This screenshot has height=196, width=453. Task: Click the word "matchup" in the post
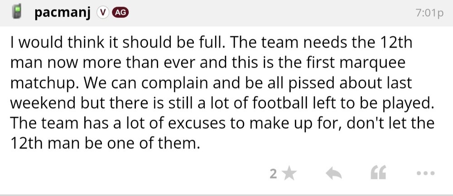pos(41,84)
